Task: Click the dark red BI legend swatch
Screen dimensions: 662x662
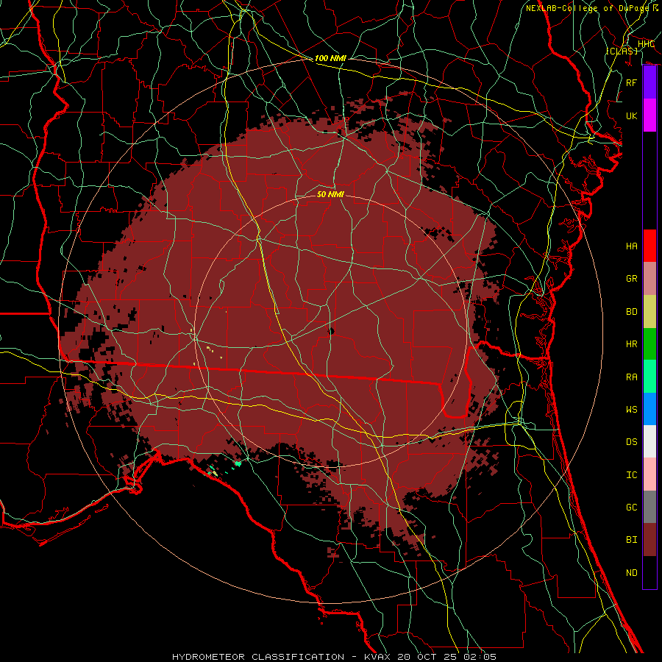Action: 649,540
